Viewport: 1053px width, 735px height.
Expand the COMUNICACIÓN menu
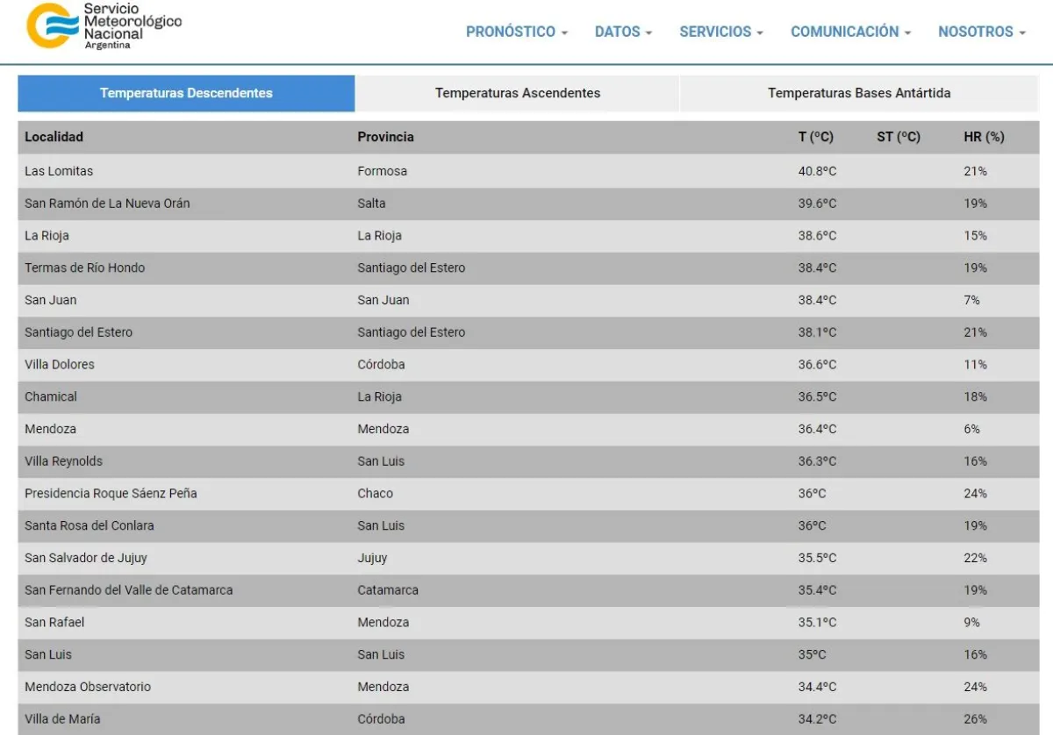click(x=850, y=32)
